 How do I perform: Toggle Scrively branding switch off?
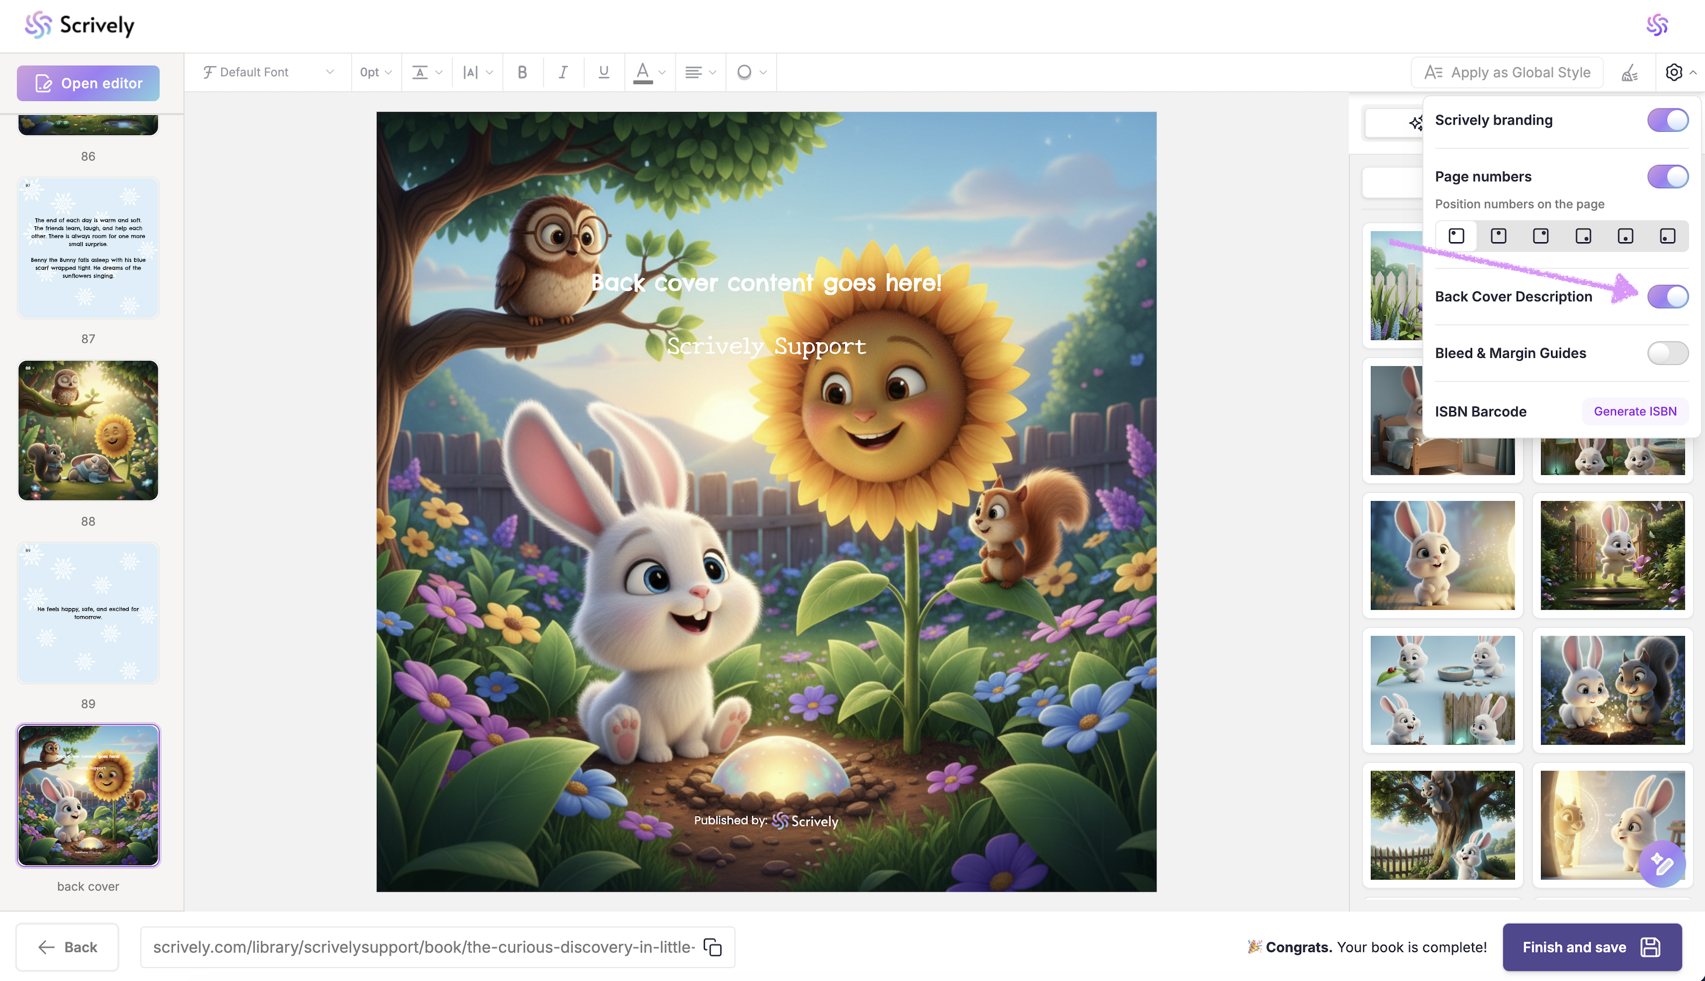1667,121
